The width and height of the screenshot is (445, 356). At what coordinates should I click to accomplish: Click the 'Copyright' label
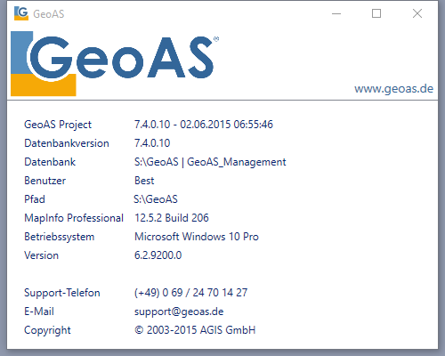click(47, 330)
